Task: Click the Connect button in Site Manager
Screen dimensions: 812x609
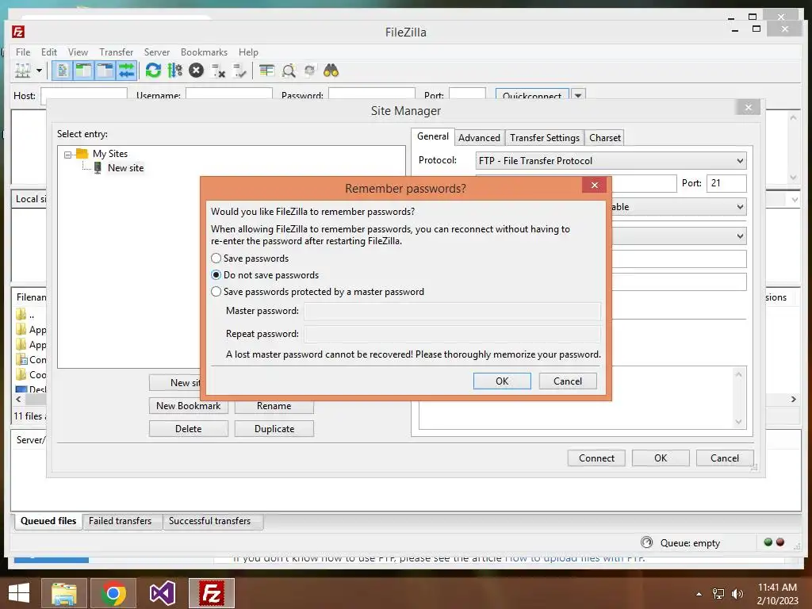Action: coord(596,458)
